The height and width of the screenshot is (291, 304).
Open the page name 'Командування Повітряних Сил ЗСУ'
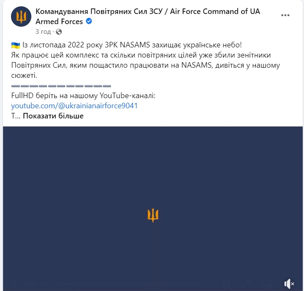coord(99,11)
